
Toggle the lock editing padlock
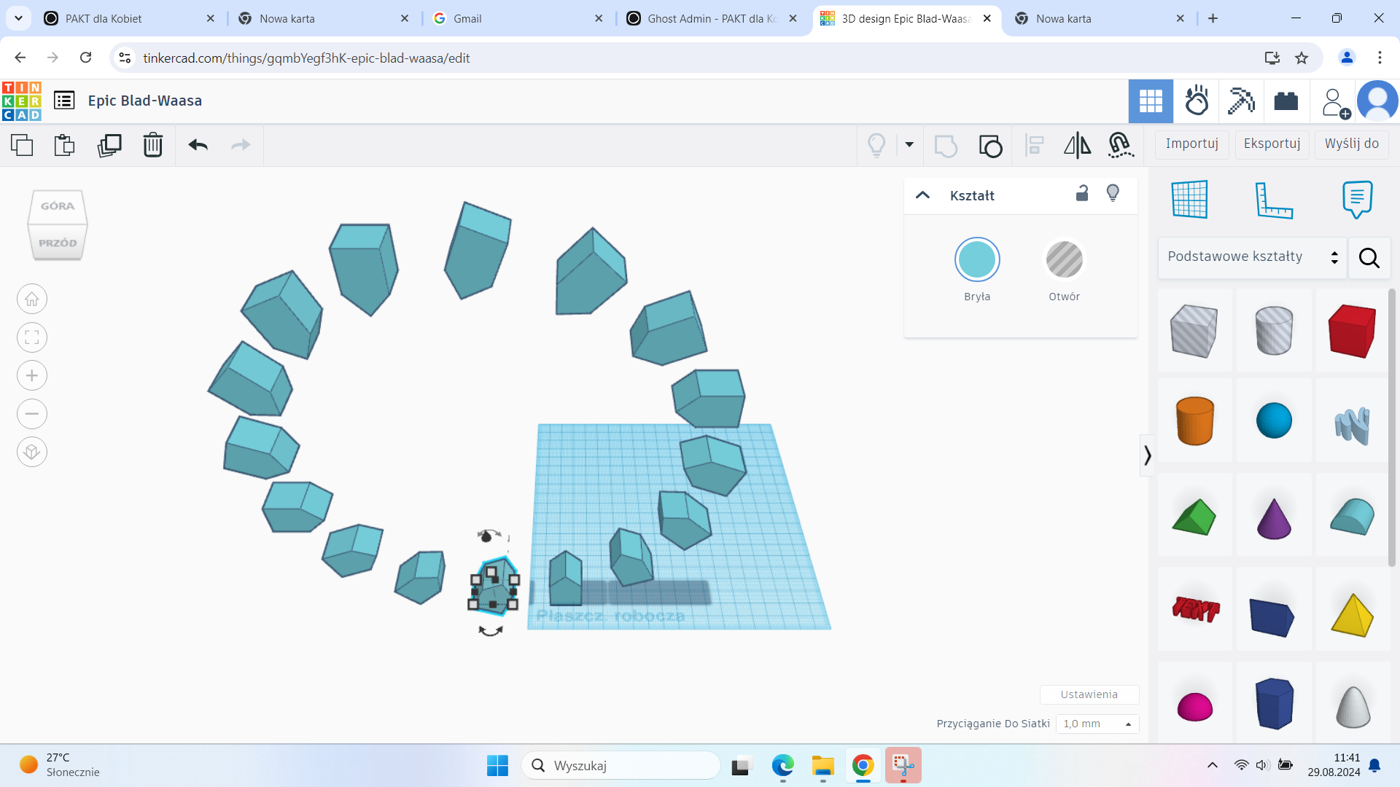(x=1082, y=193)
